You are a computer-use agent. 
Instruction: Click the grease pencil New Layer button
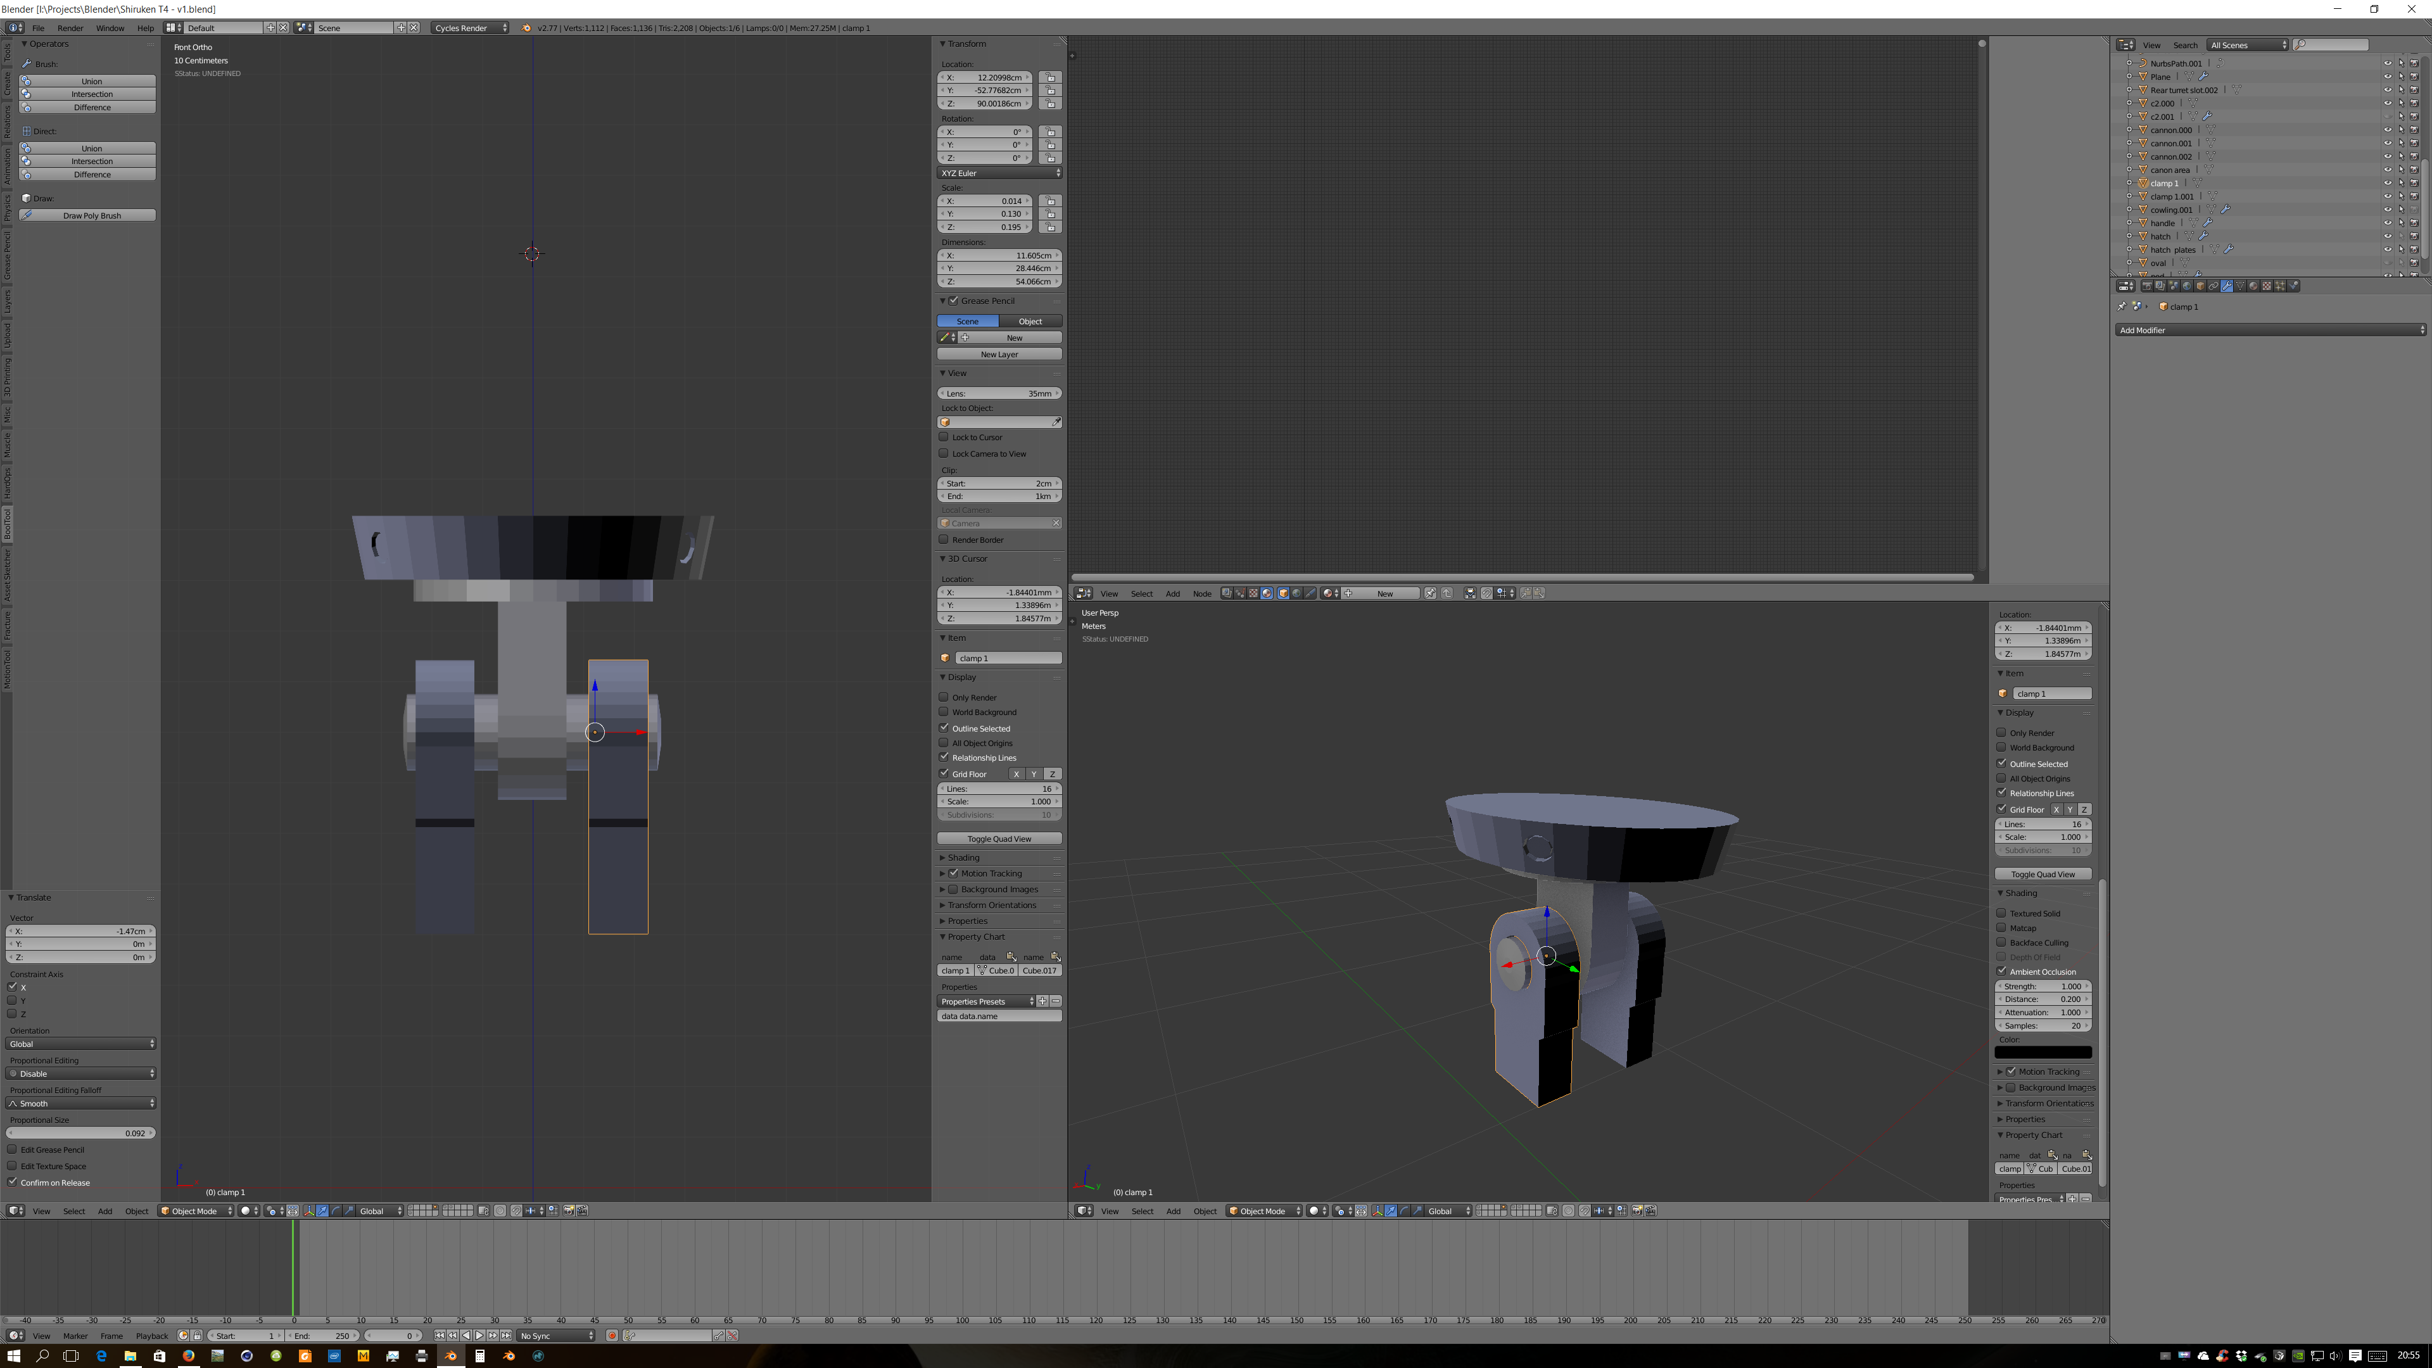[1000, 354]
